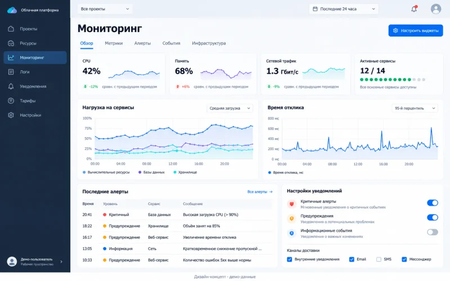Viewport: 450px width, 281px height.
Task: Open the Все проекты dropdown
Action: click(105, 9)
